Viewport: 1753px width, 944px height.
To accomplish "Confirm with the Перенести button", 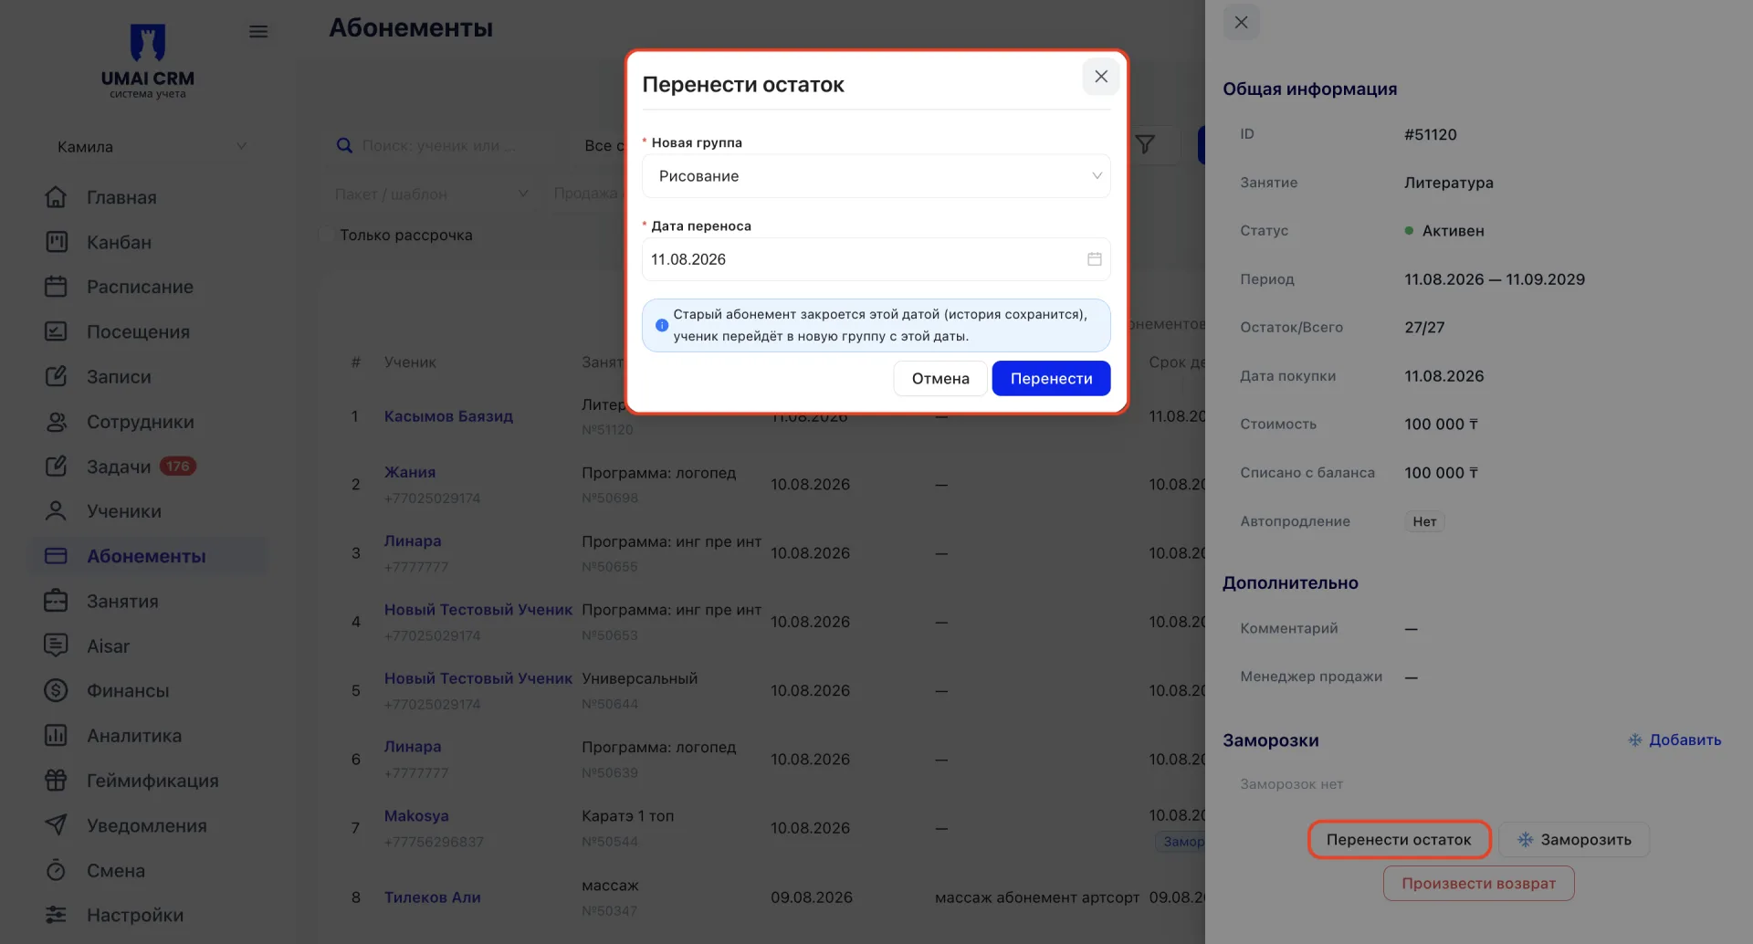I will 1051,379.
